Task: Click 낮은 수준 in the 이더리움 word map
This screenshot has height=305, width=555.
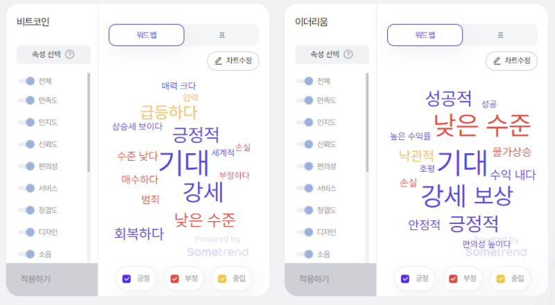Action: tap(482, 125)
